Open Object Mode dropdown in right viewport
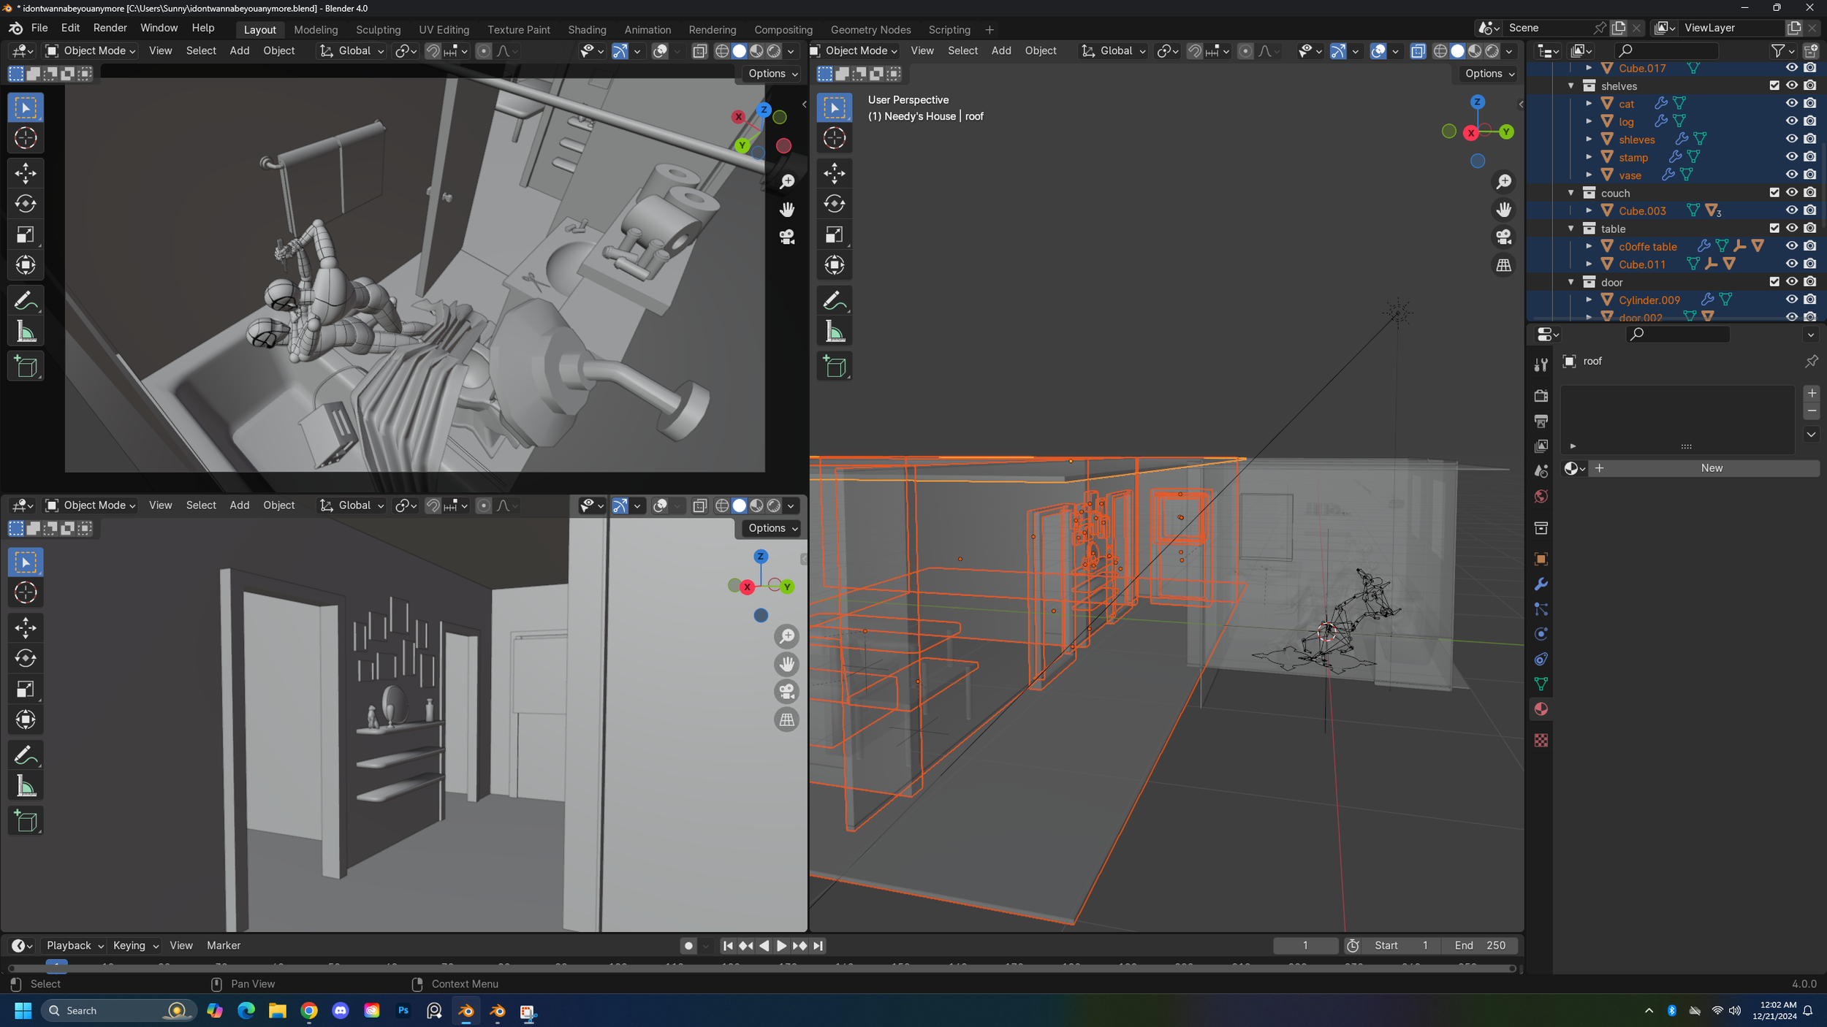1827x1027 pixels. pyautogui.click(x=854, y=50)
